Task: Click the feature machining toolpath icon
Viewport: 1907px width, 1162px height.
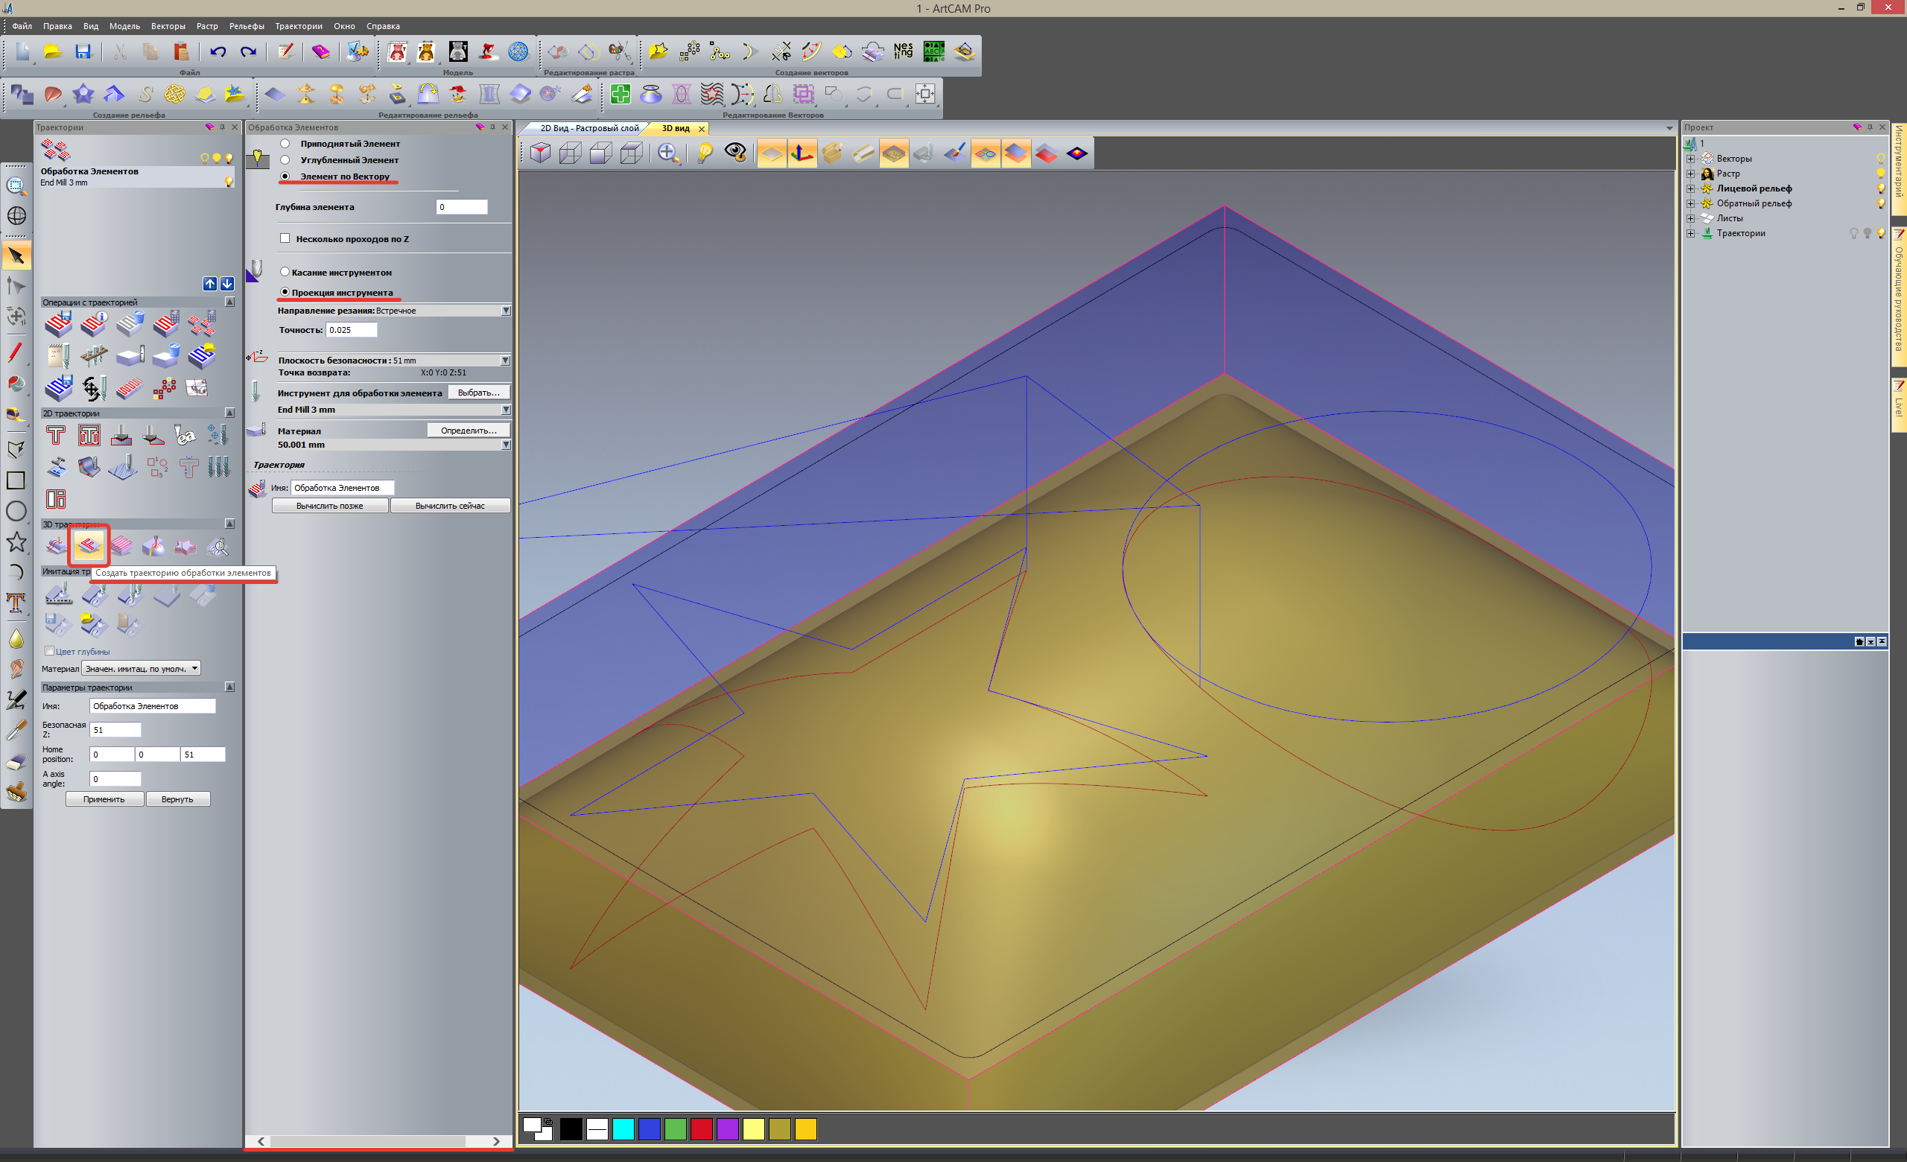Action: pos(89,546)
